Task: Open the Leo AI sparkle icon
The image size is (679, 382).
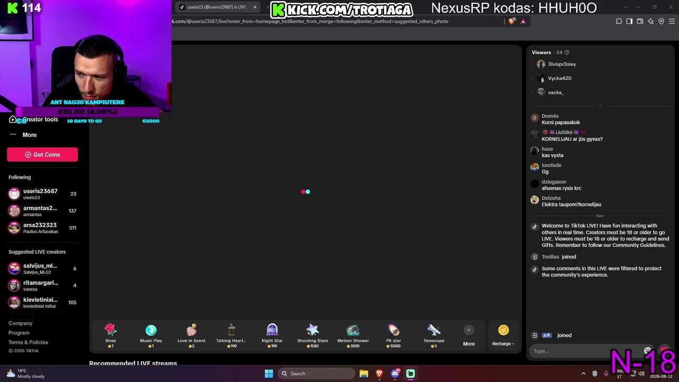Action: coord(651,21)
